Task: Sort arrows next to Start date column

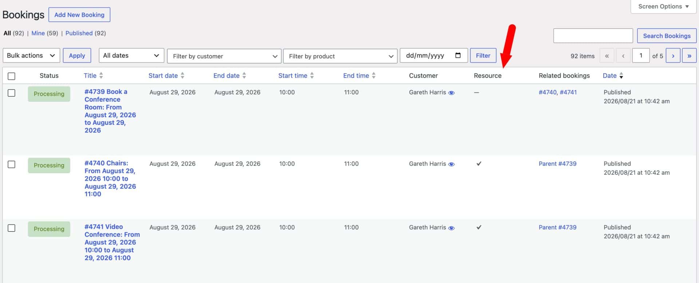Action: [x=182, y=76]
